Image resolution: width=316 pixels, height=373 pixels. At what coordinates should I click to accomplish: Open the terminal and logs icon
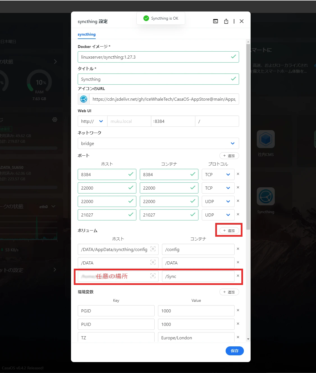coord(216,21)
